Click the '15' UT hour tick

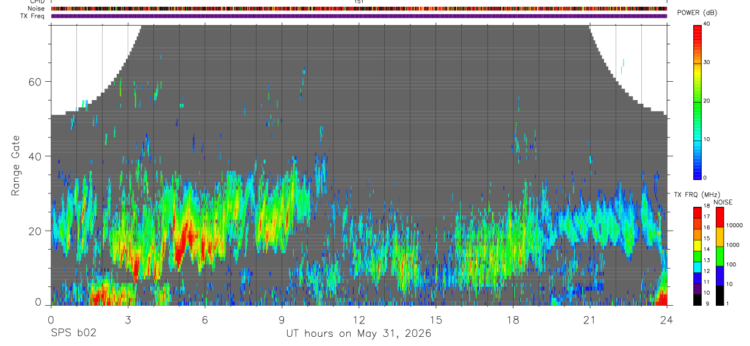(436, 320)
